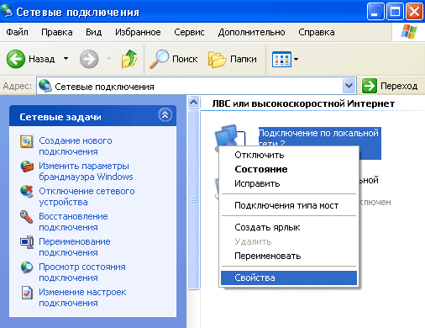Choose Состояние in context menu
Viewport: 425px width, 328px height.
click(289, 169)
